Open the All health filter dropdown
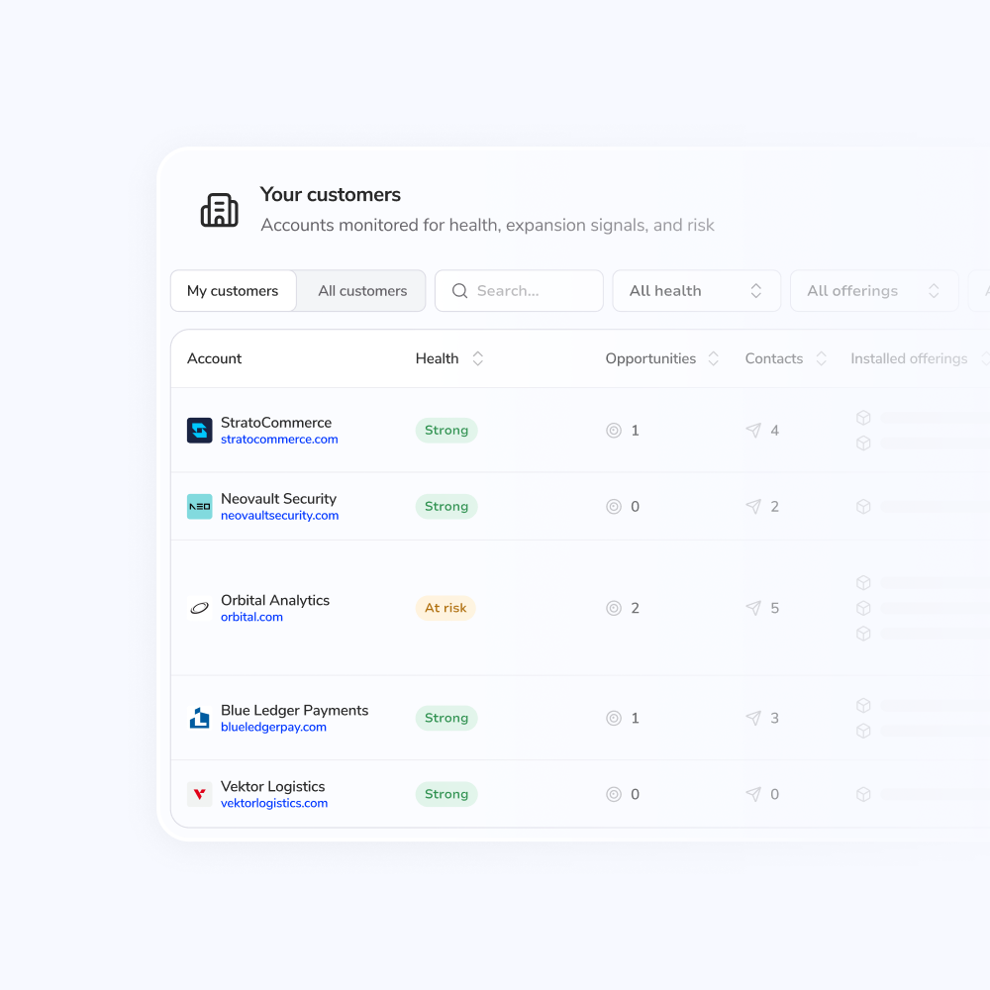990x990 pixels. coord(696,290)
